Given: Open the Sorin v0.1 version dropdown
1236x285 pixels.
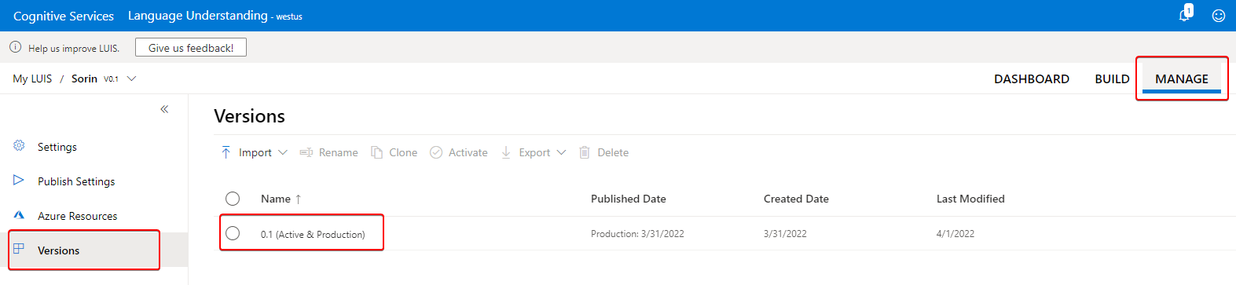Looking at the screenshot, I should (x=132, y=79).
